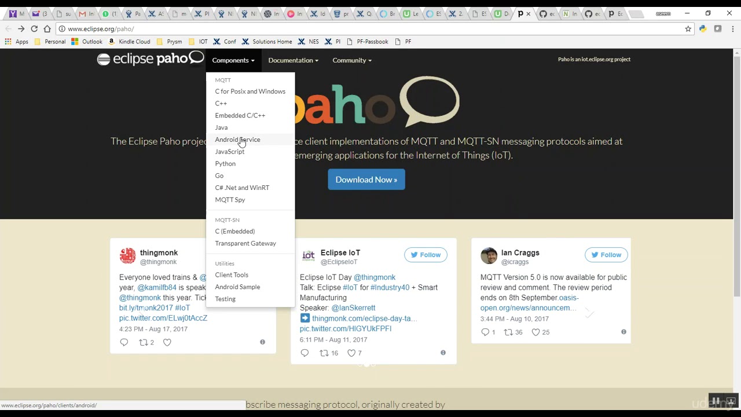741x417 pixels.
Task: Click the browser forward arrow
Action: (x=21, y=28)
